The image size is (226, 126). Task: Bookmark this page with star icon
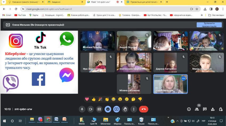pos(197,9)
